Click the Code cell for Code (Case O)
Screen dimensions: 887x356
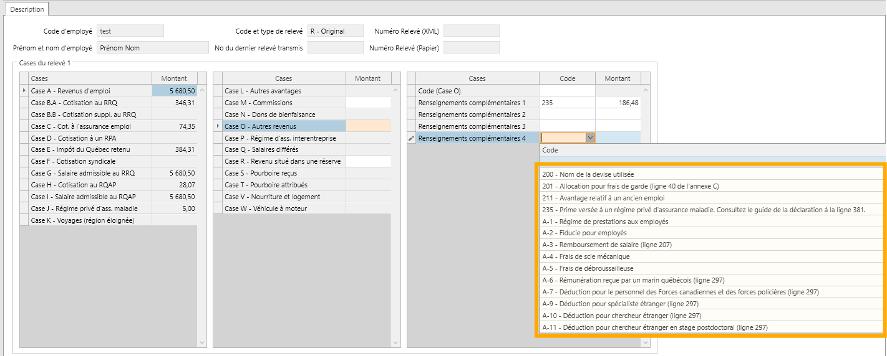point(568,91)
